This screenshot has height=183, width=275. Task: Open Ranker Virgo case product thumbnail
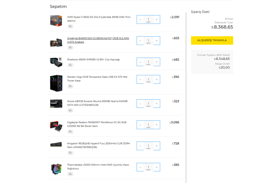click(56, 83)
